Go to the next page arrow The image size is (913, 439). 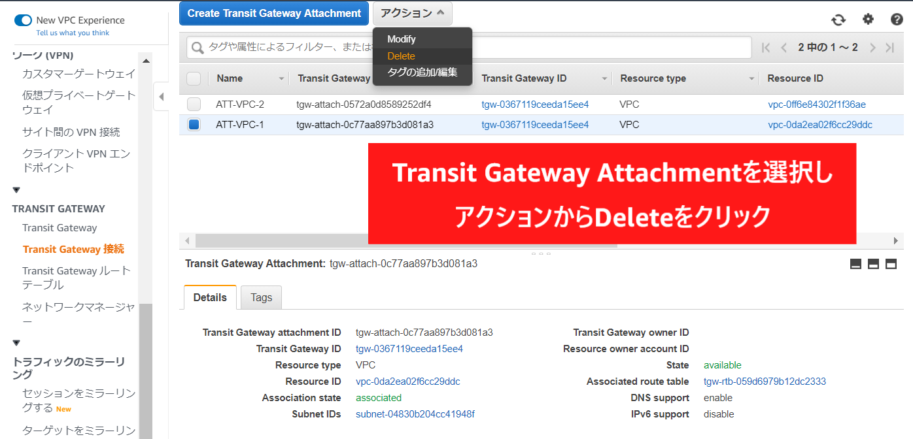tap(872, 48)
